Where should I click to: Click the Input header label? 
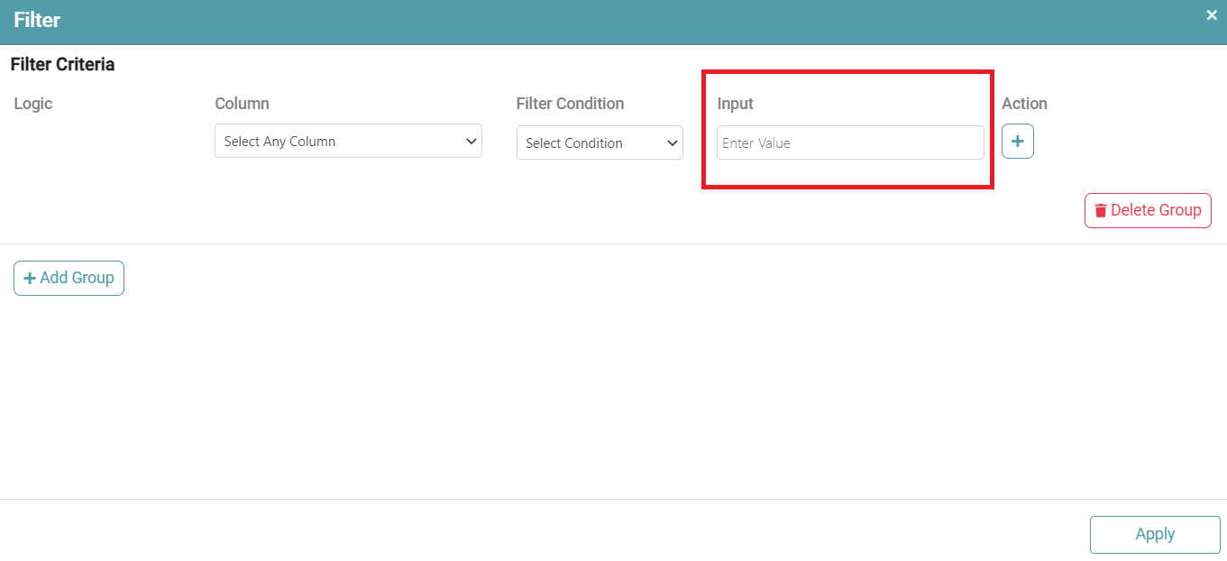click(735, 104)
